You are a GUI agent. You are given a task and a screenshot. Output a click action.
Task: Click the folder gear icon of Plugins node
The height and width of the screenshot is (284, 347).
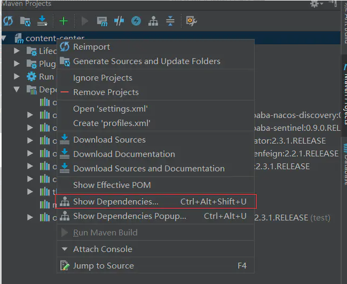point(31,64)
